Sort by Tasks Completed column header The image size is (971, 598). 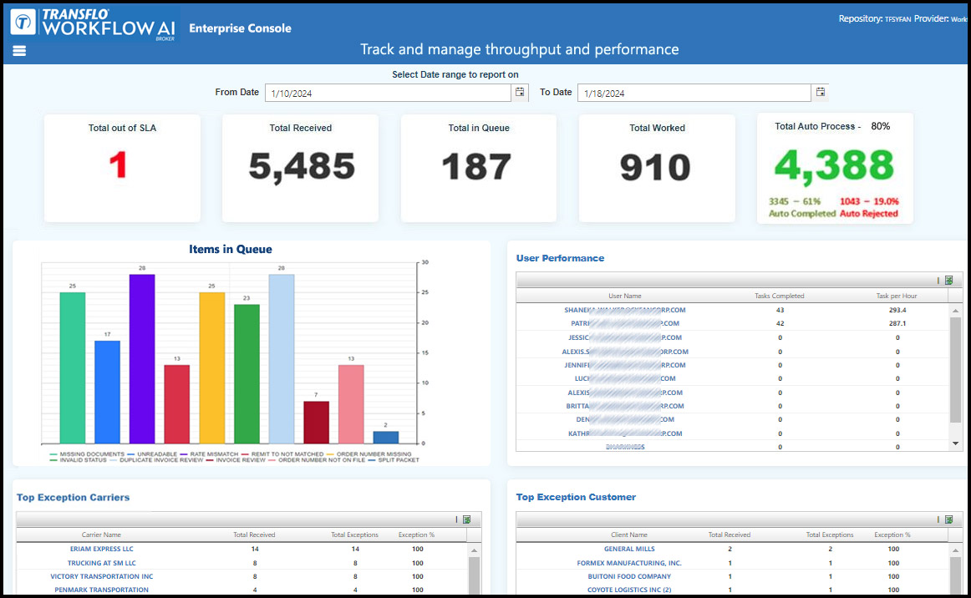779,296
